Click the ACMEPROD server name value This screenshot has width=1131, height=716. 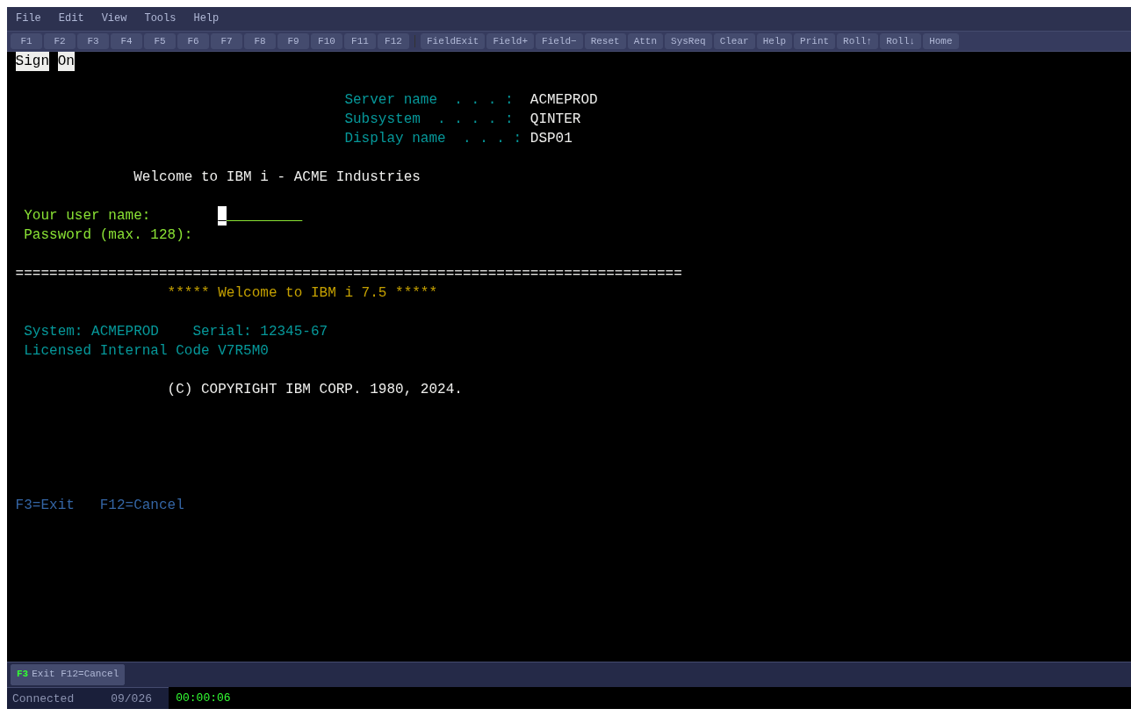tap(564, 100)
